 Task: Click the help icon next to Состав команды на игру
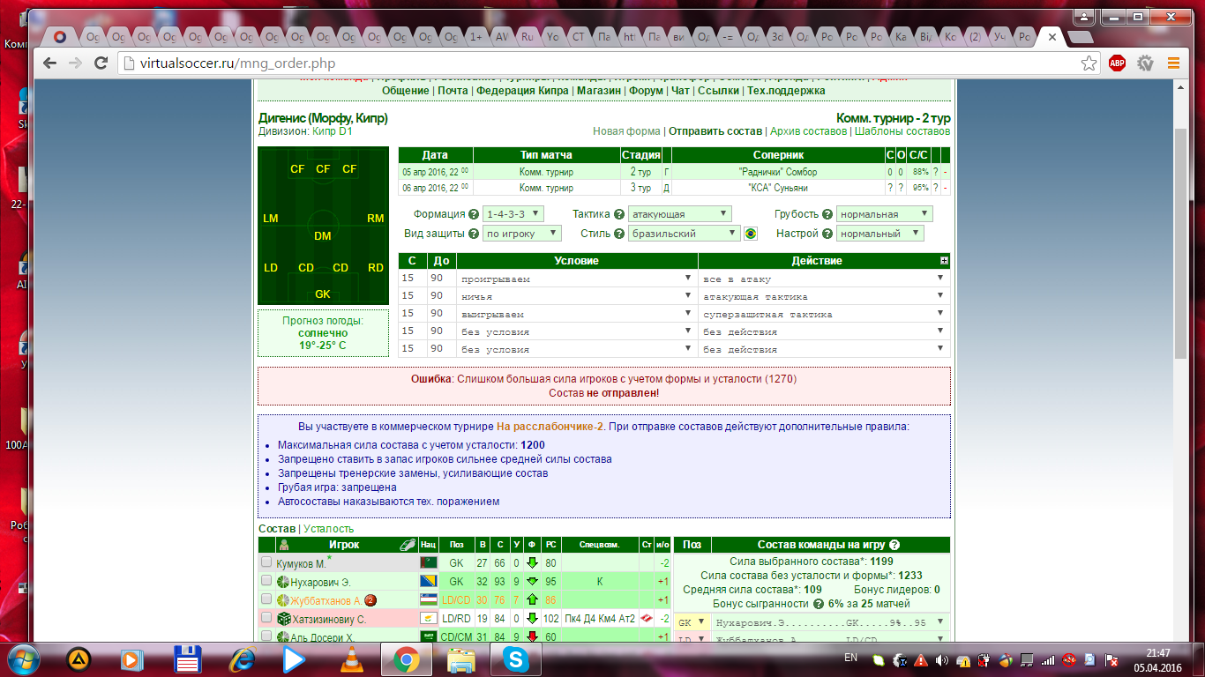coord(894,545)
